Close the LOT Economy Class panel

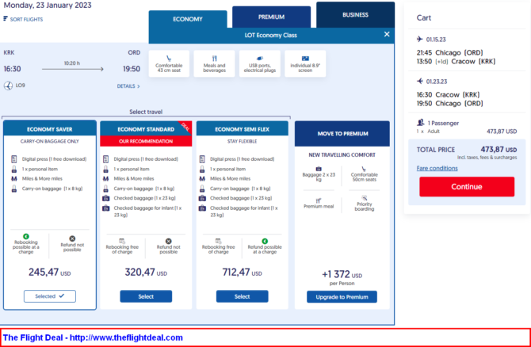tap(387, 34)
